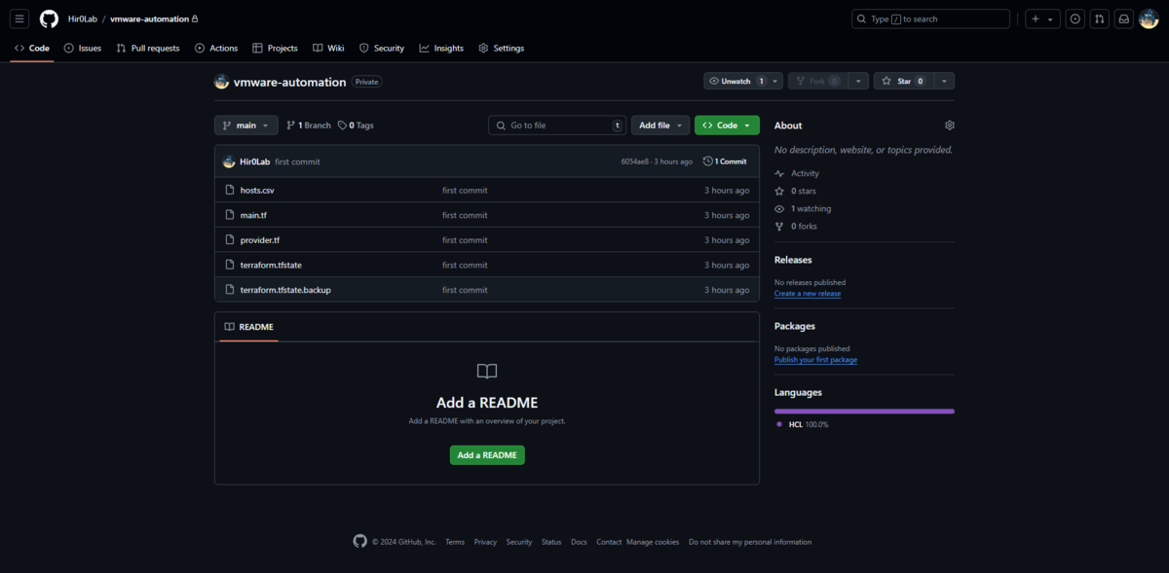
Task: Open the 0 stars link in About
Action: (x=796, y=191)
